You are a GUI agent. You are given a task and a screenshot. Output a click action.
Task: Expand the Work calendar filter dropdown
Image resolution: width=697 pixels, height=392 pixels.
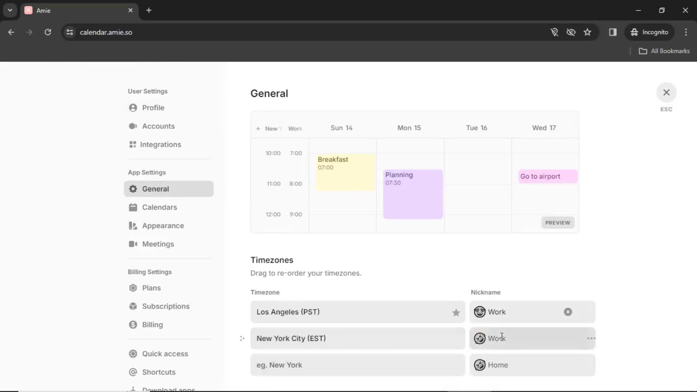pos(295,128)
